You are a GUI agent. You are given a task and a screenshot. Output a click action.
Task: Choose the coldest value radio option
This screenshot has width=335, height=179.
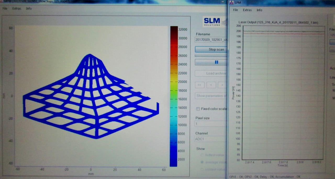pos(202,169)
